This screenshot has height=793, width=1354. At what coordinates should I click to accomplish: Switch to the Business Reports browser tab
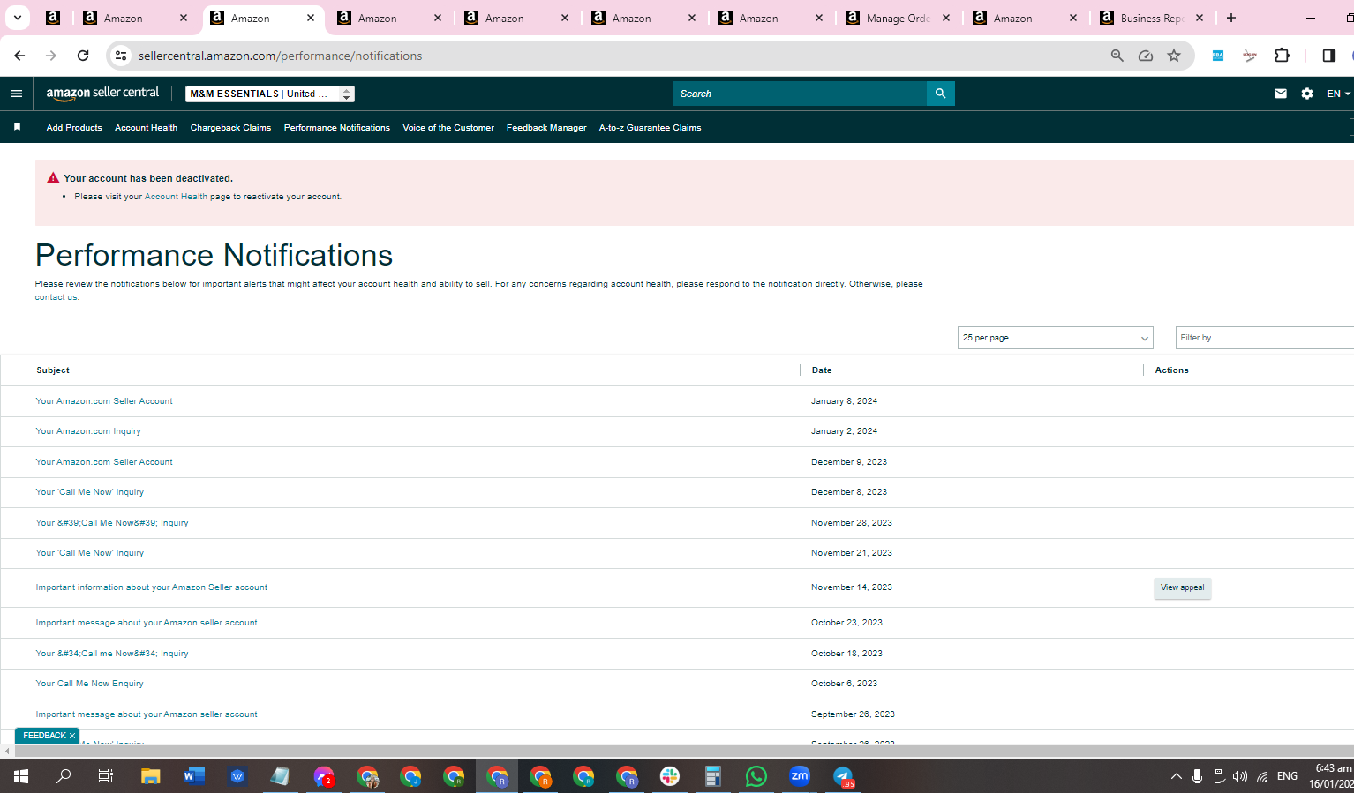[x=1151, y=18]
